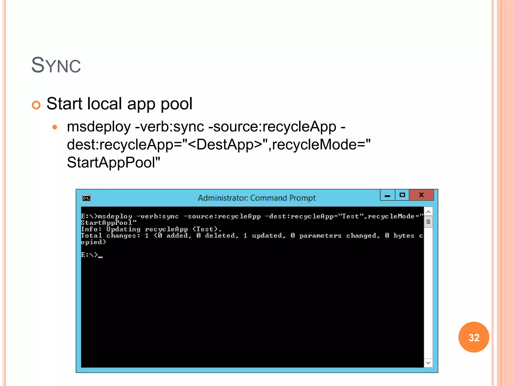Viewport: 514px width, 386px height.
Task: Click the console scrollbar down arrow
Action: [x=428, y=363]
